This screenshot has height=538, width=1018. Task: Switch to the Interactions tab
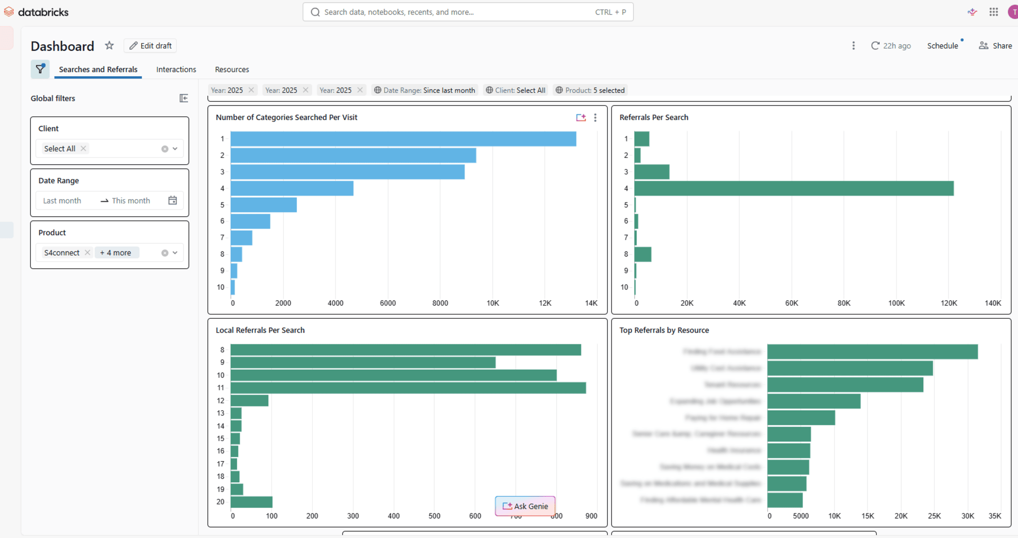(176, 69)
